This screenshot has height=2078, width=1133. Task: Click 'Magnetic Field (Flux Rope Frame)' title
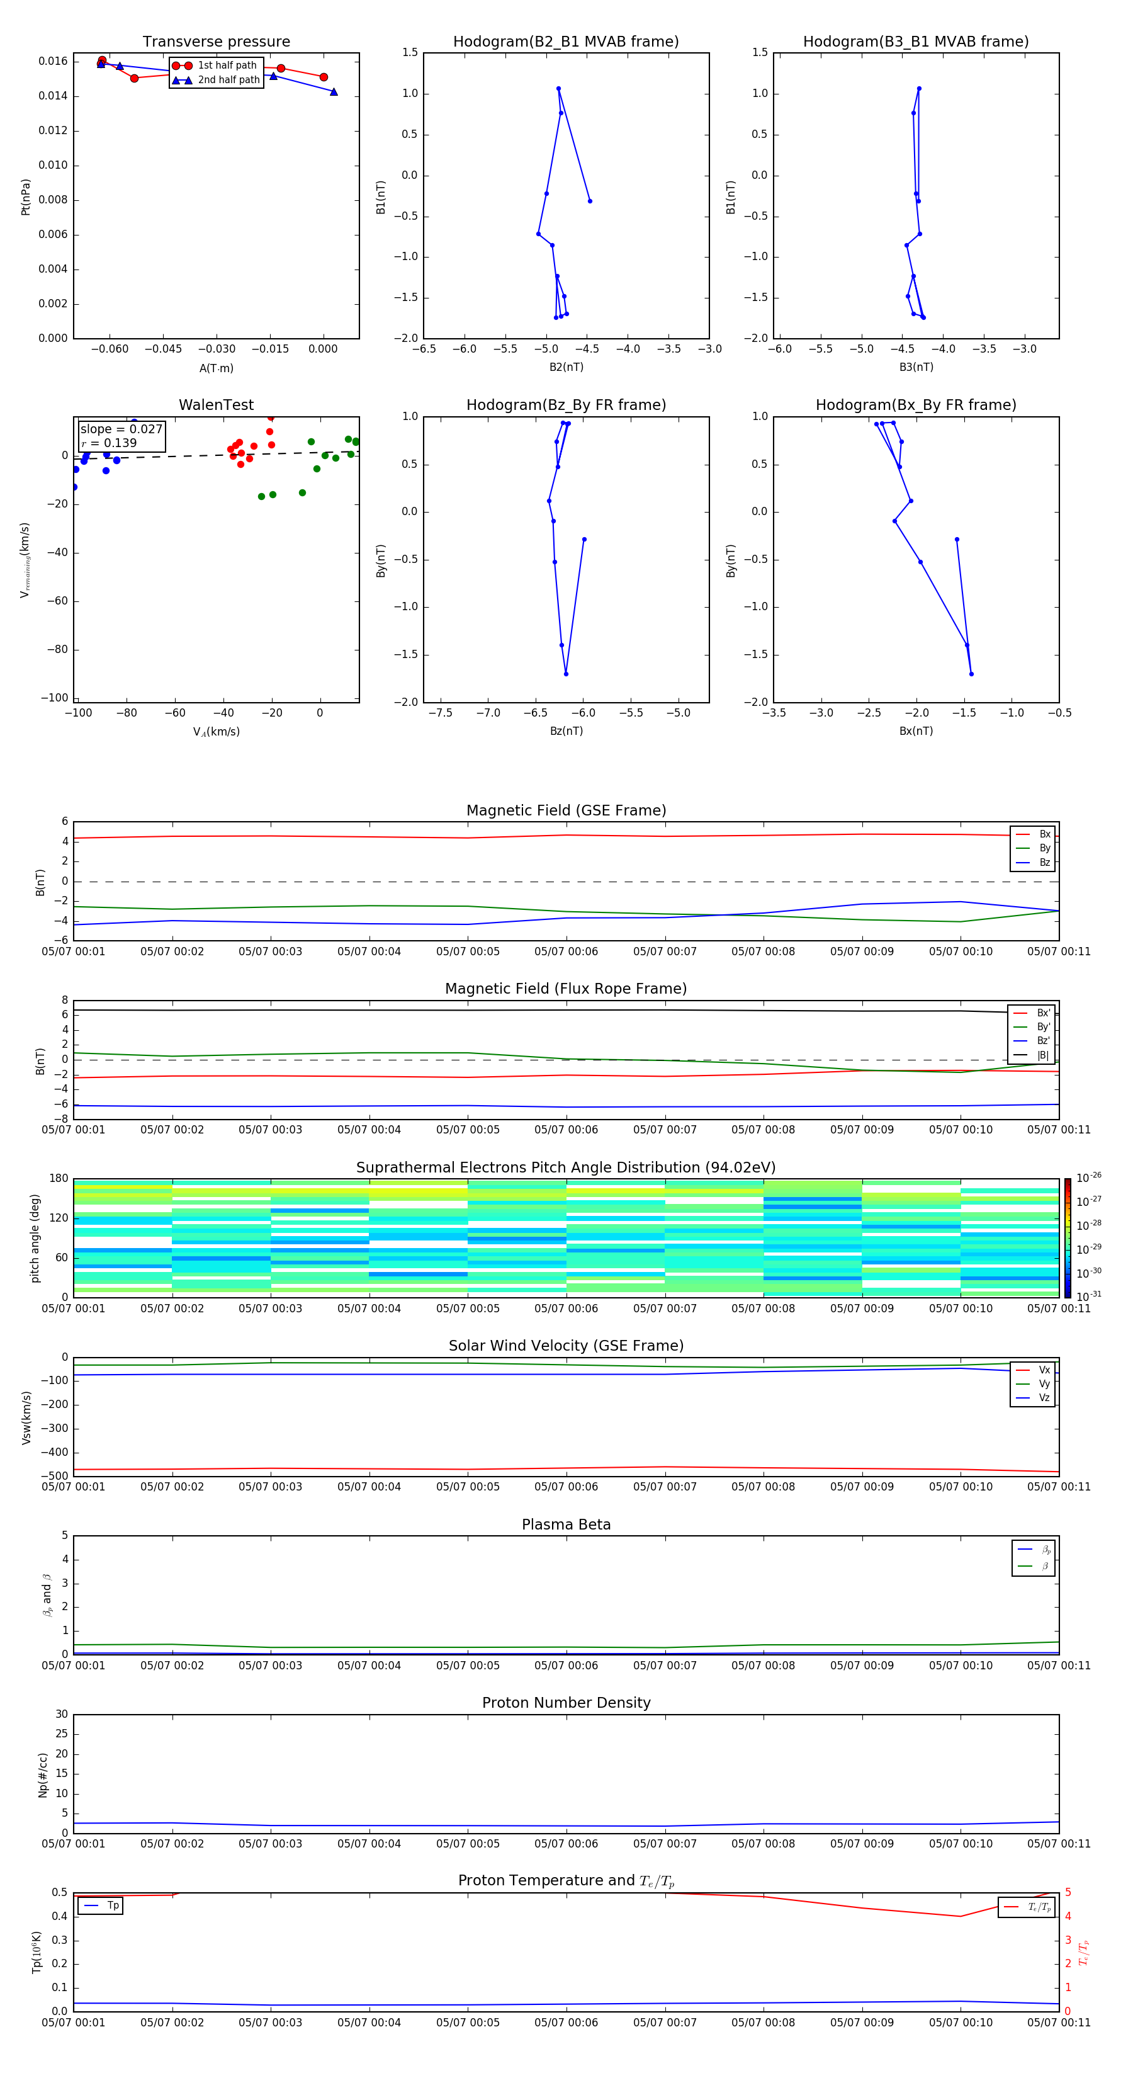[x=566, y=989]
